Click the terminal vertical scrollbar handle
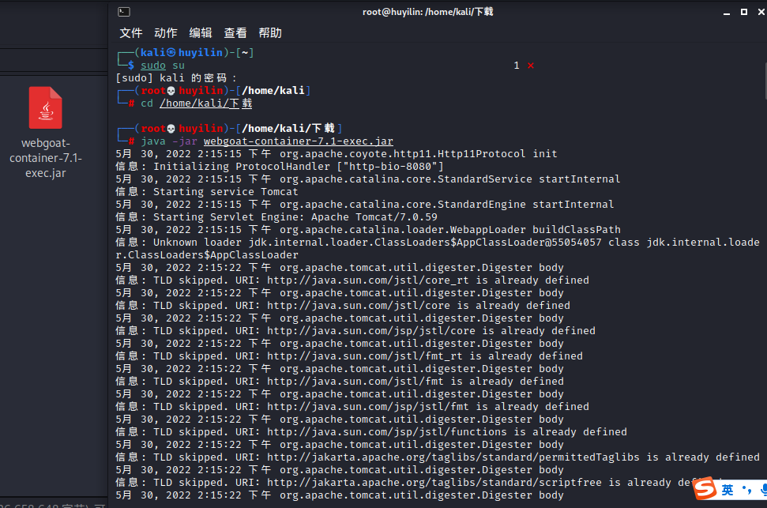Screen dimensions: 767x508 (765, 81)
